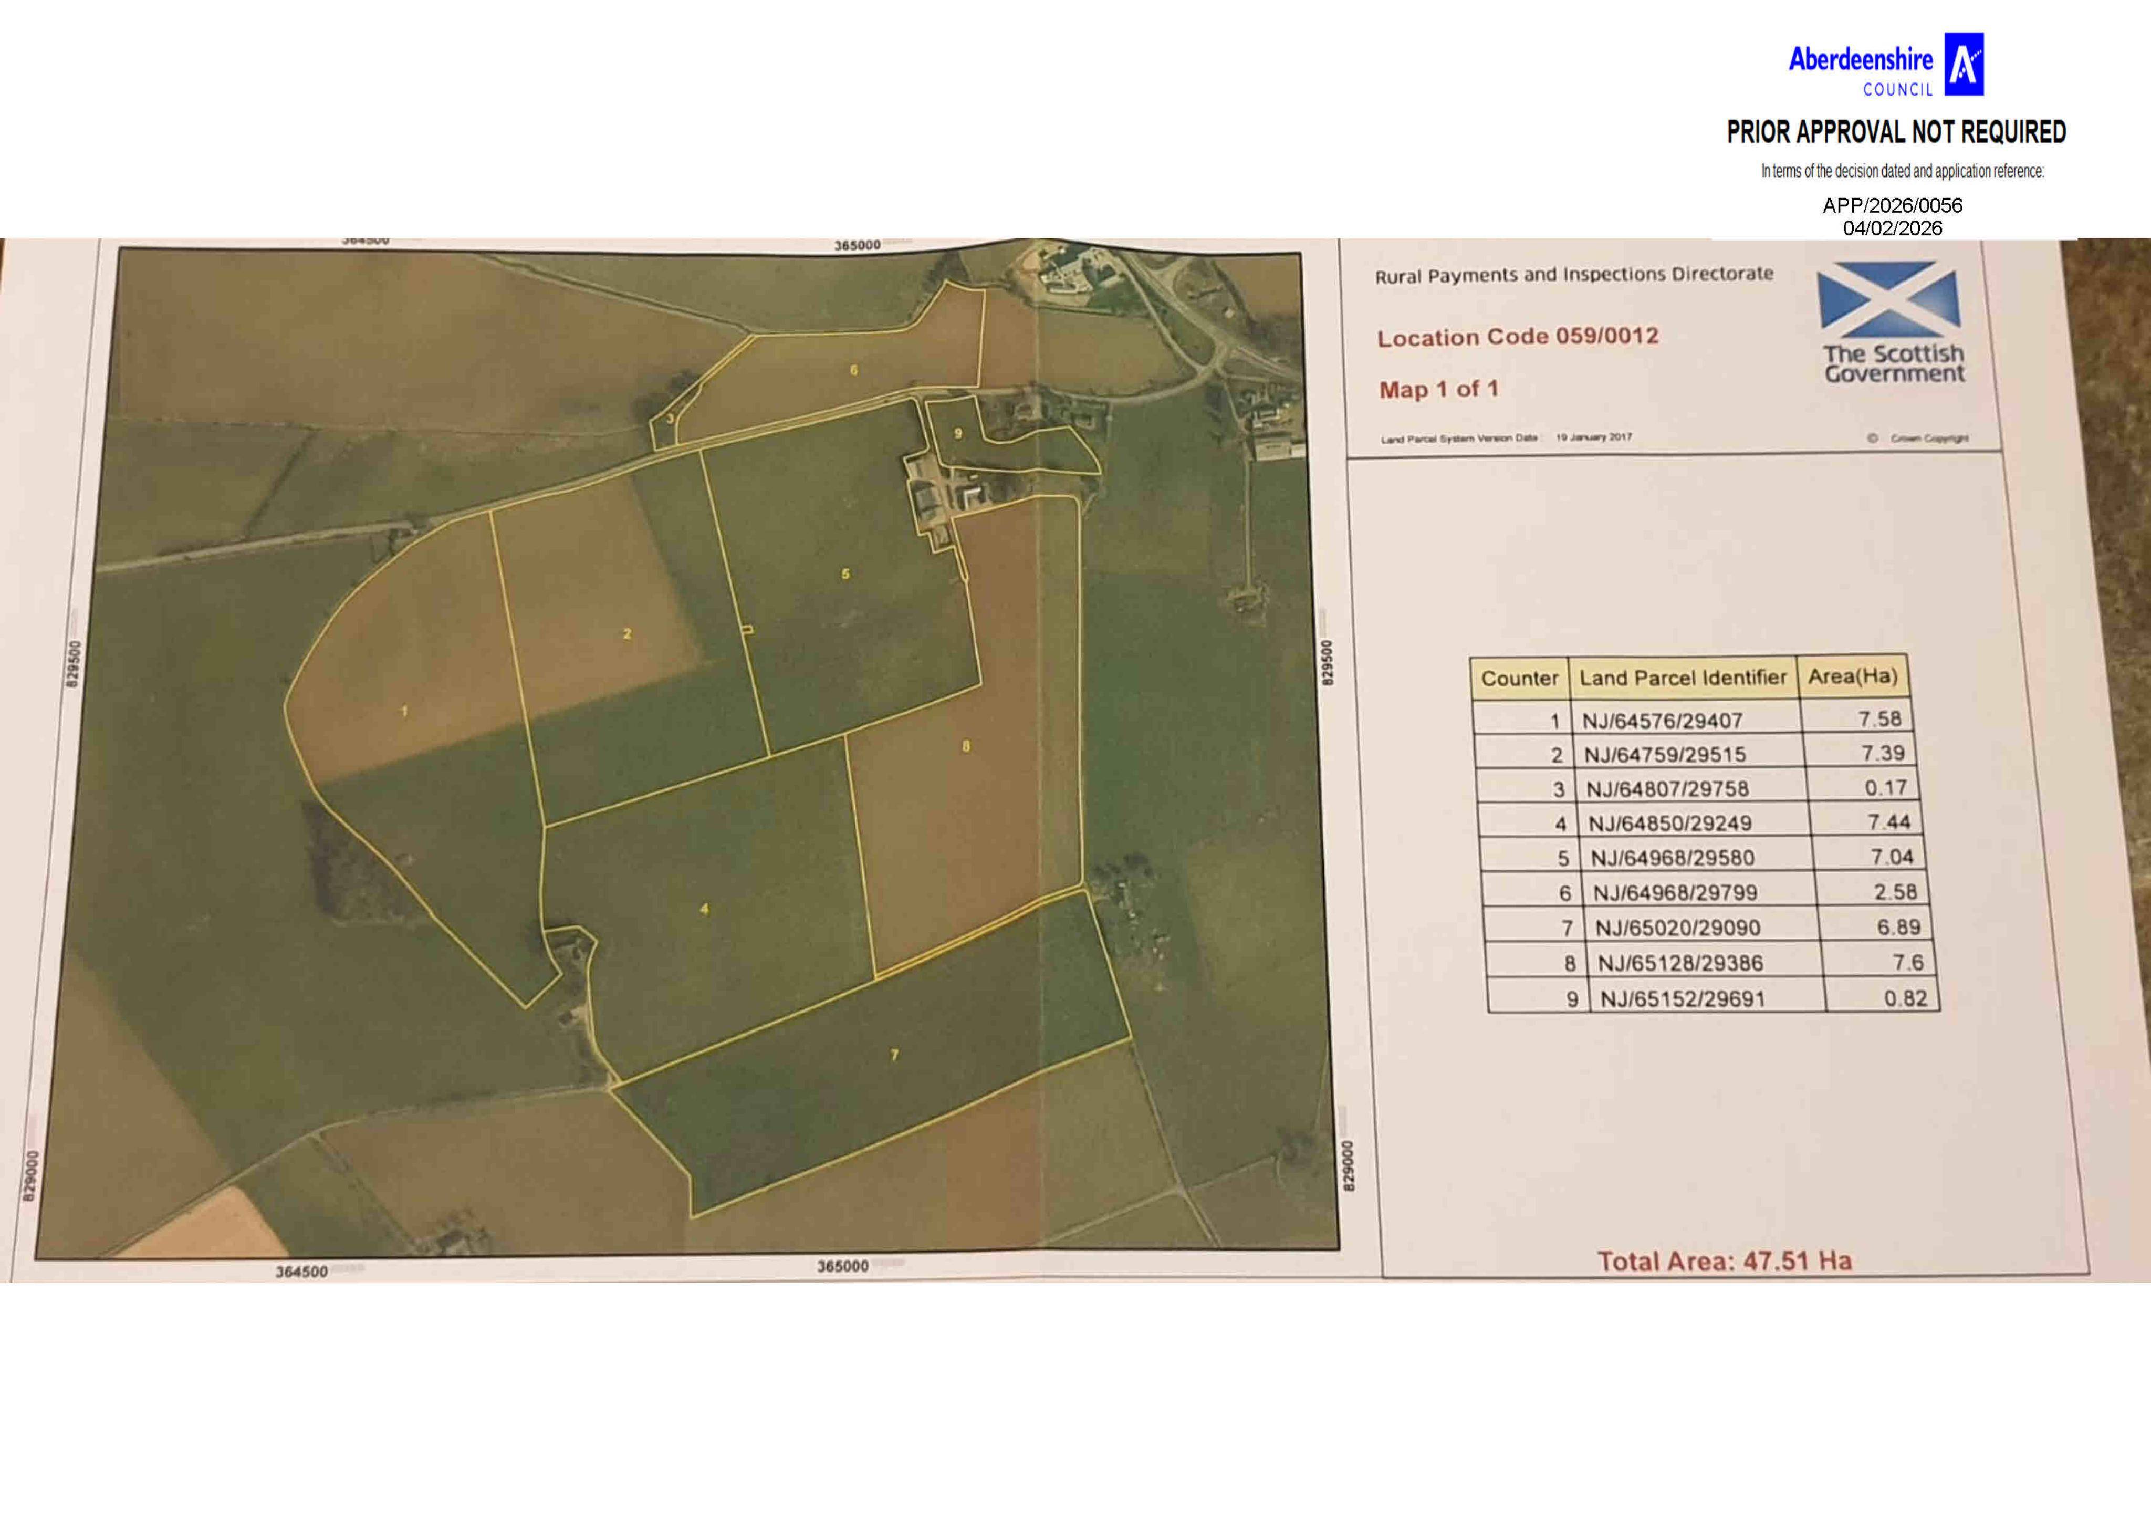
Task: Click application reference APP/2026/0056
Action: tap(1893, 205)
